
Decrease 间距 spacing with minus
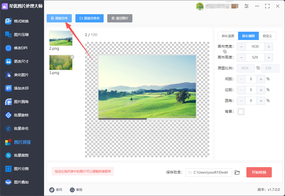(241, 79)
